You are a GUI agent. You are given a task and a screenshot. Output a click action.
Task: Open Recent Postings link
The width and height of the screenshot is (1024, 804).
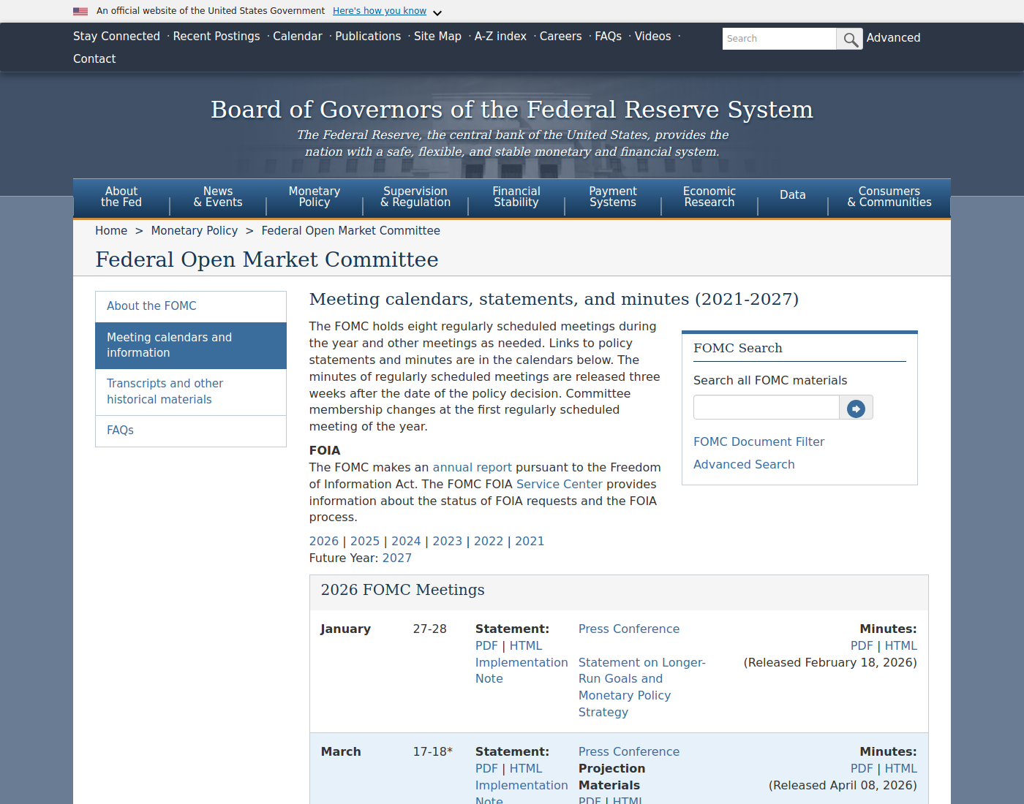(x=217, y=37)
